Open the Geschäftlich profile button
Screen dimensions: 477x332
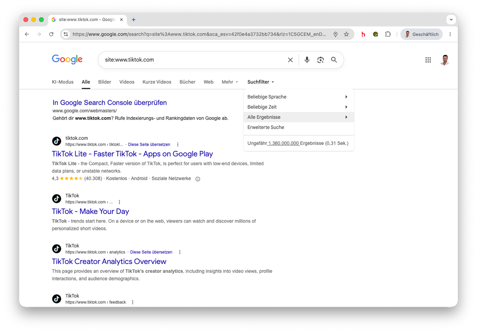point(422,34)
